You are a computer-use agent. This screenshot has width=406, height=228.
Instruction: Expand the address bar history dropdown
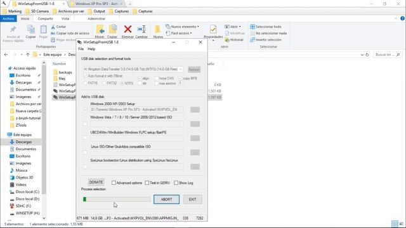tap(362, 55)
